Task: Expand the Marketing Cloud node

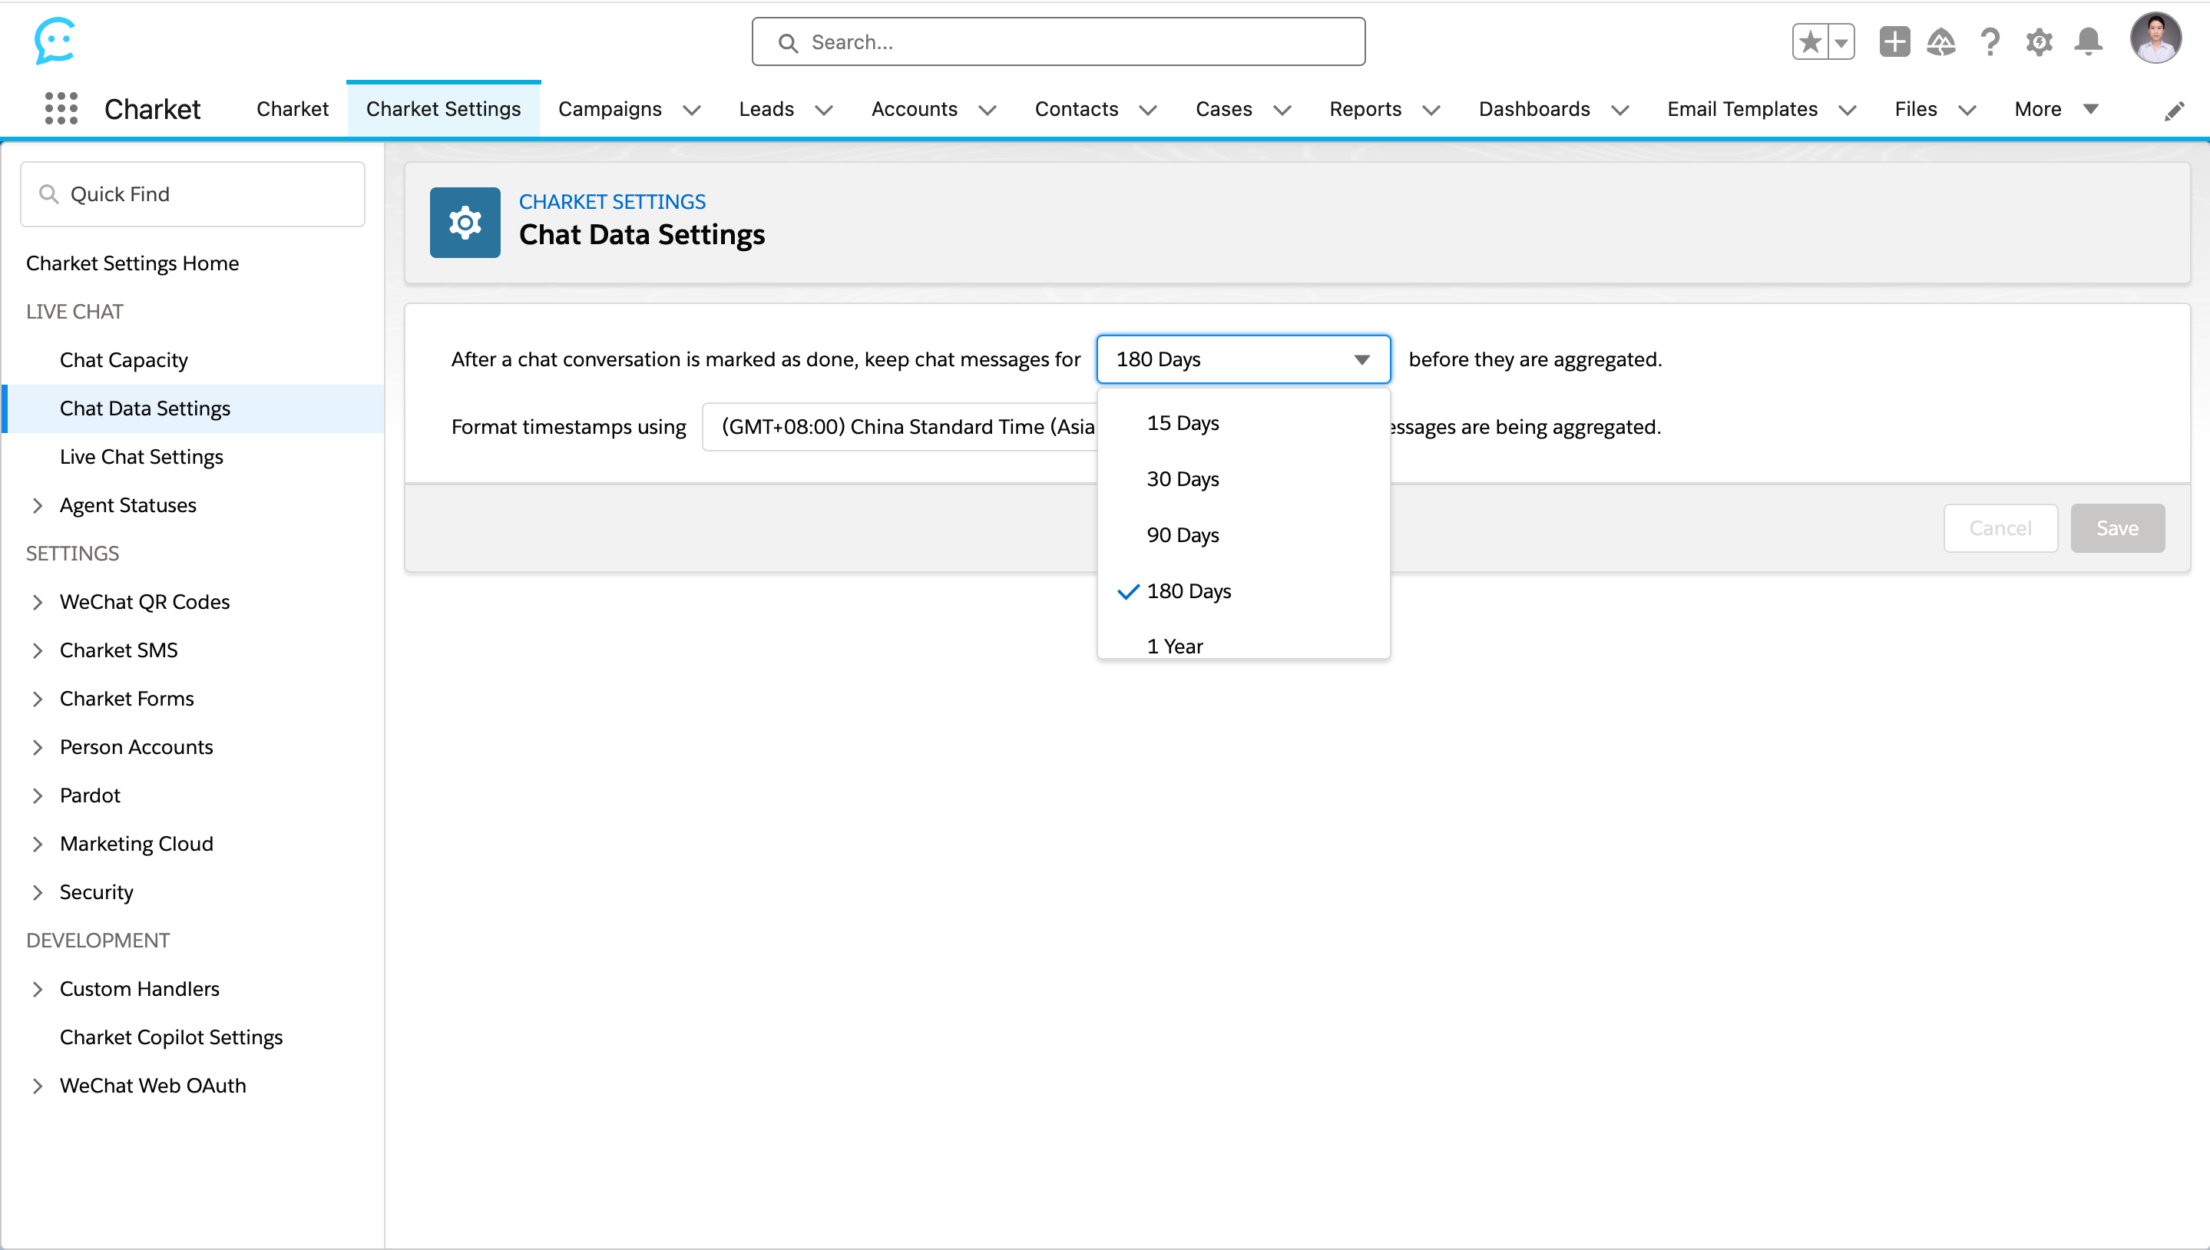Action: [x=37, y=844]
